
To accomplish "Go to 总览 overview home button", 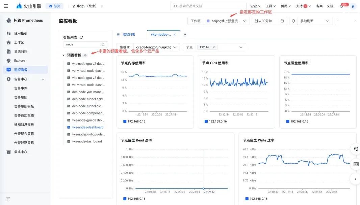I will tap(55, 6).
